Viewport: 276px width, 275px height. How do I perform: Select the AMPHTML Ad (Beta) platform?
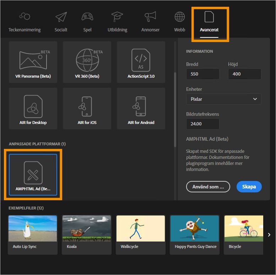pos(33,174)
